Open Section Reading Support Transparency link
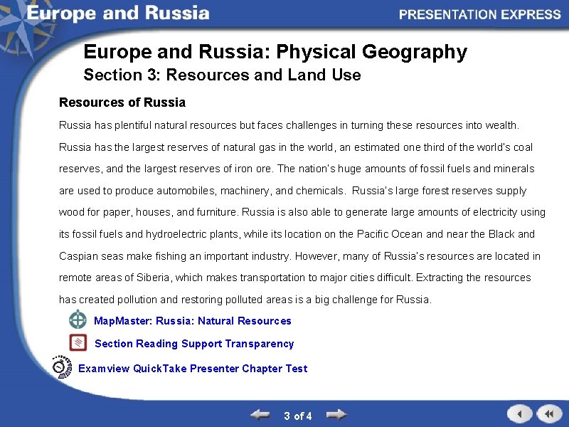The height and width of the screenshot is (427, 569). click(194, 344)
